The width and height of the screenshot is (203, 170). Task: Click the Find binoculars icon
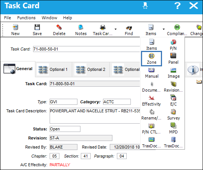click(x=129, y=28)
